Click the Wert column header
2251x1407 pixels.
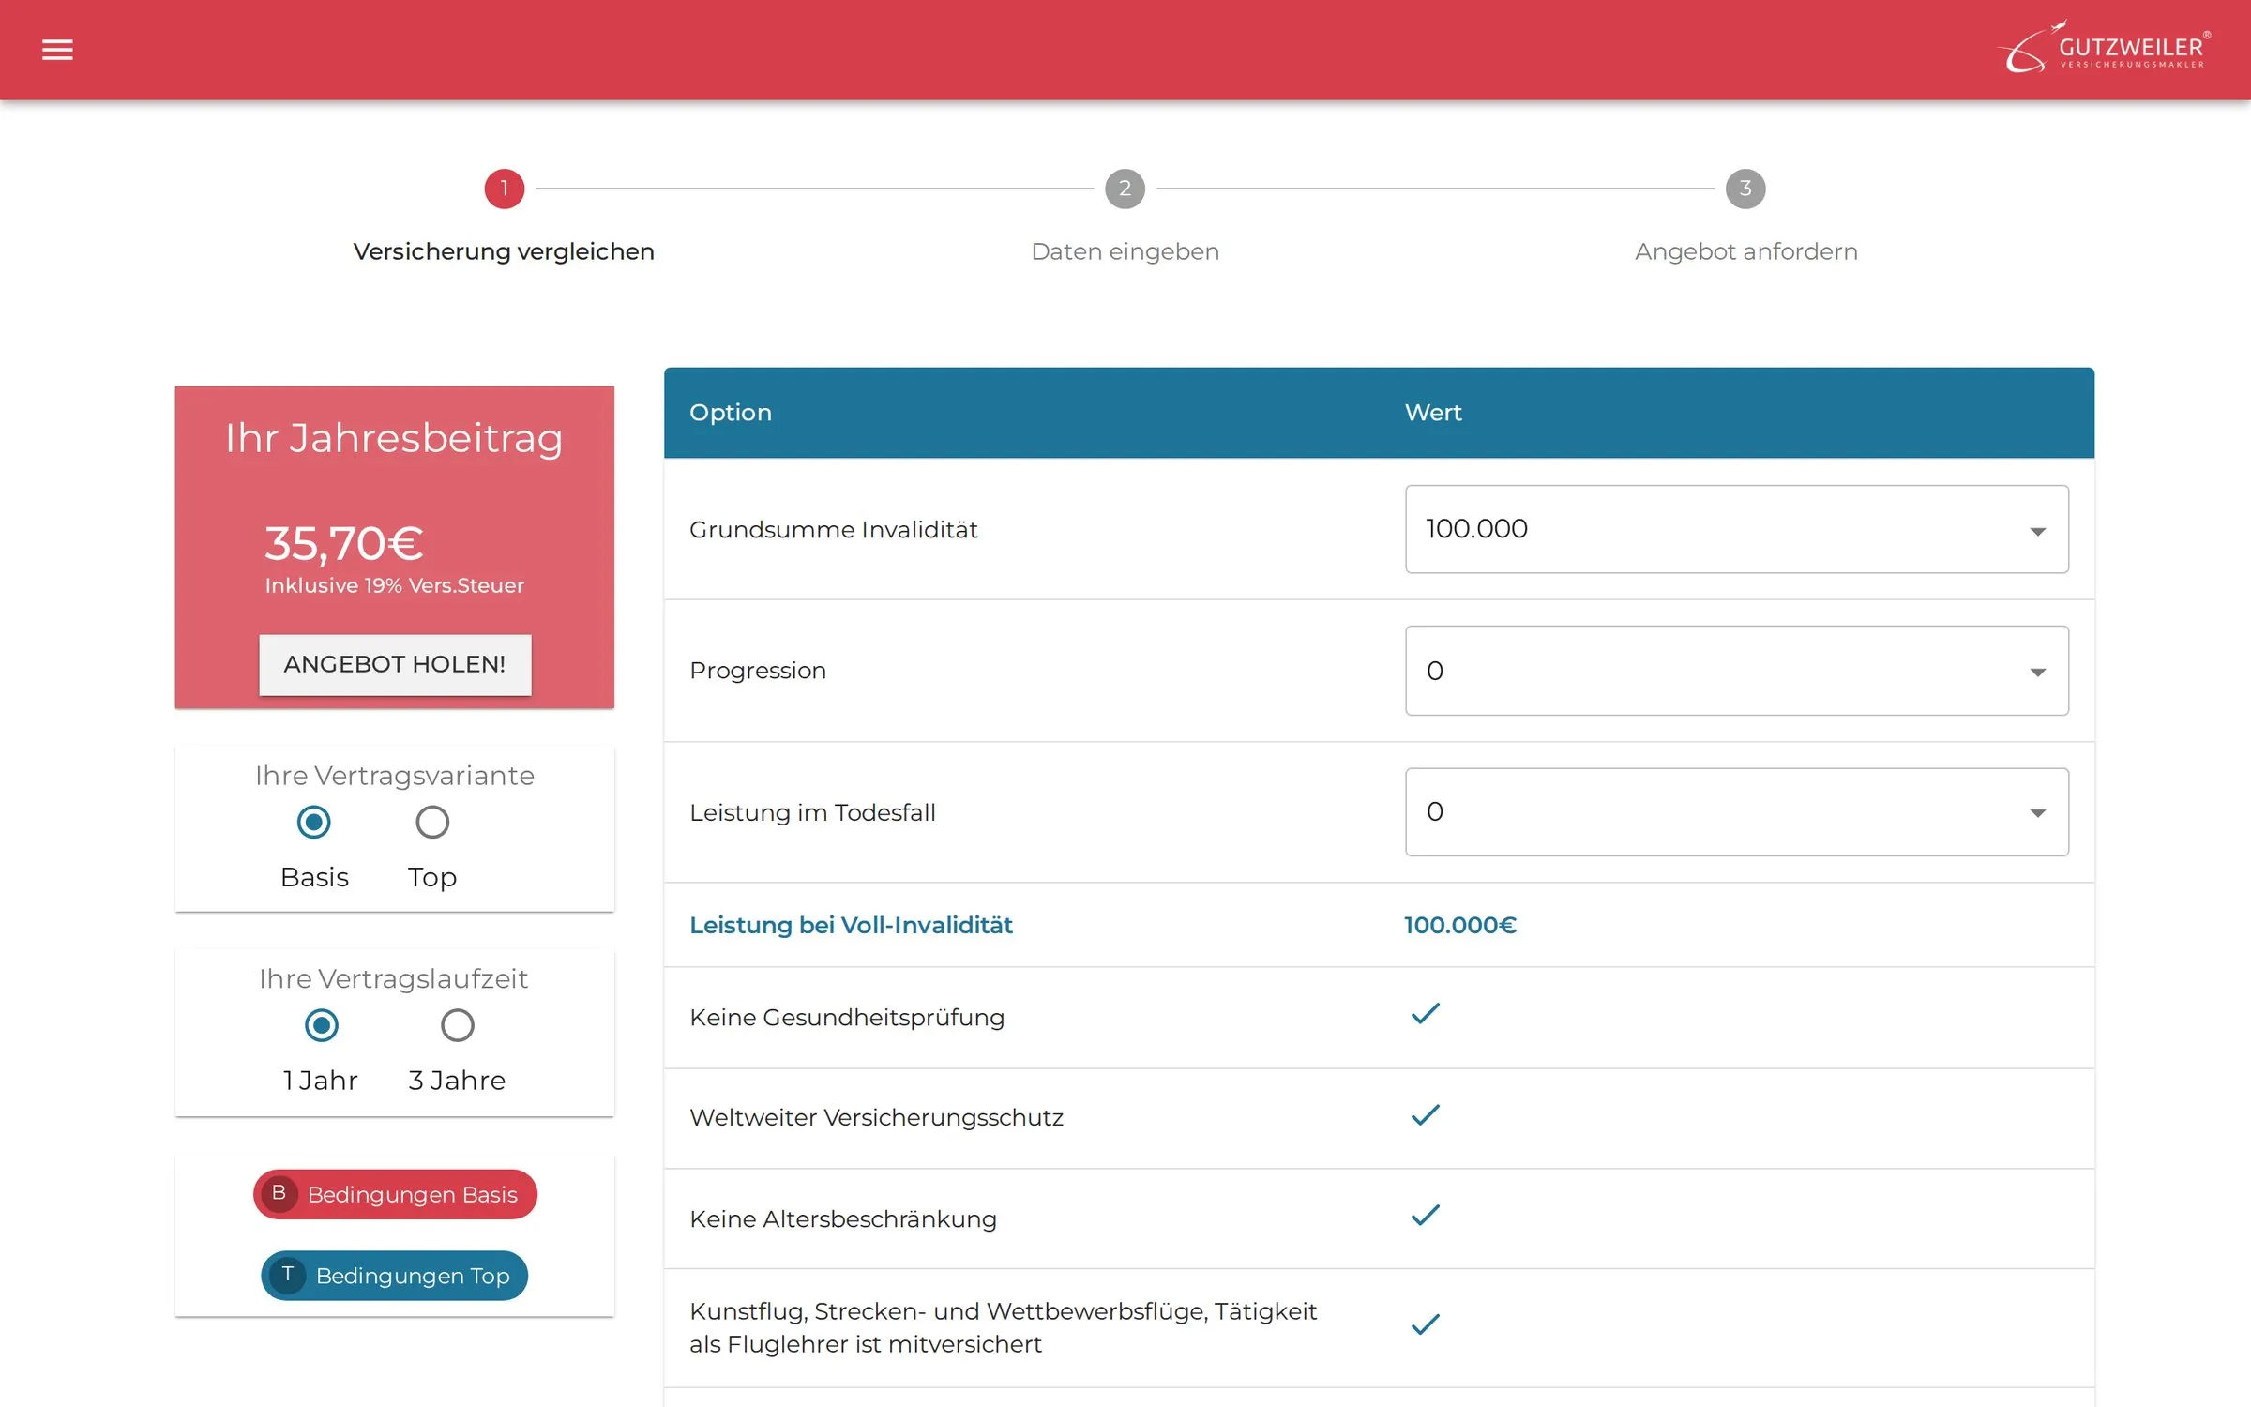(x=1432, y=413)
